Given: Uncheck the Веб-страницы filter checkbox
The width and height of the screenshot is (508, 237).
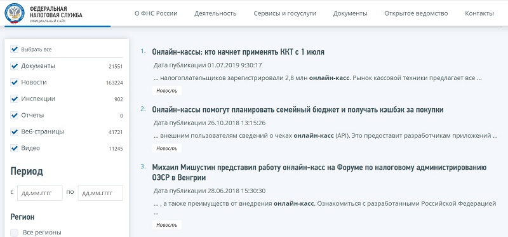Looking at the screenshot, I should point(14,132).
